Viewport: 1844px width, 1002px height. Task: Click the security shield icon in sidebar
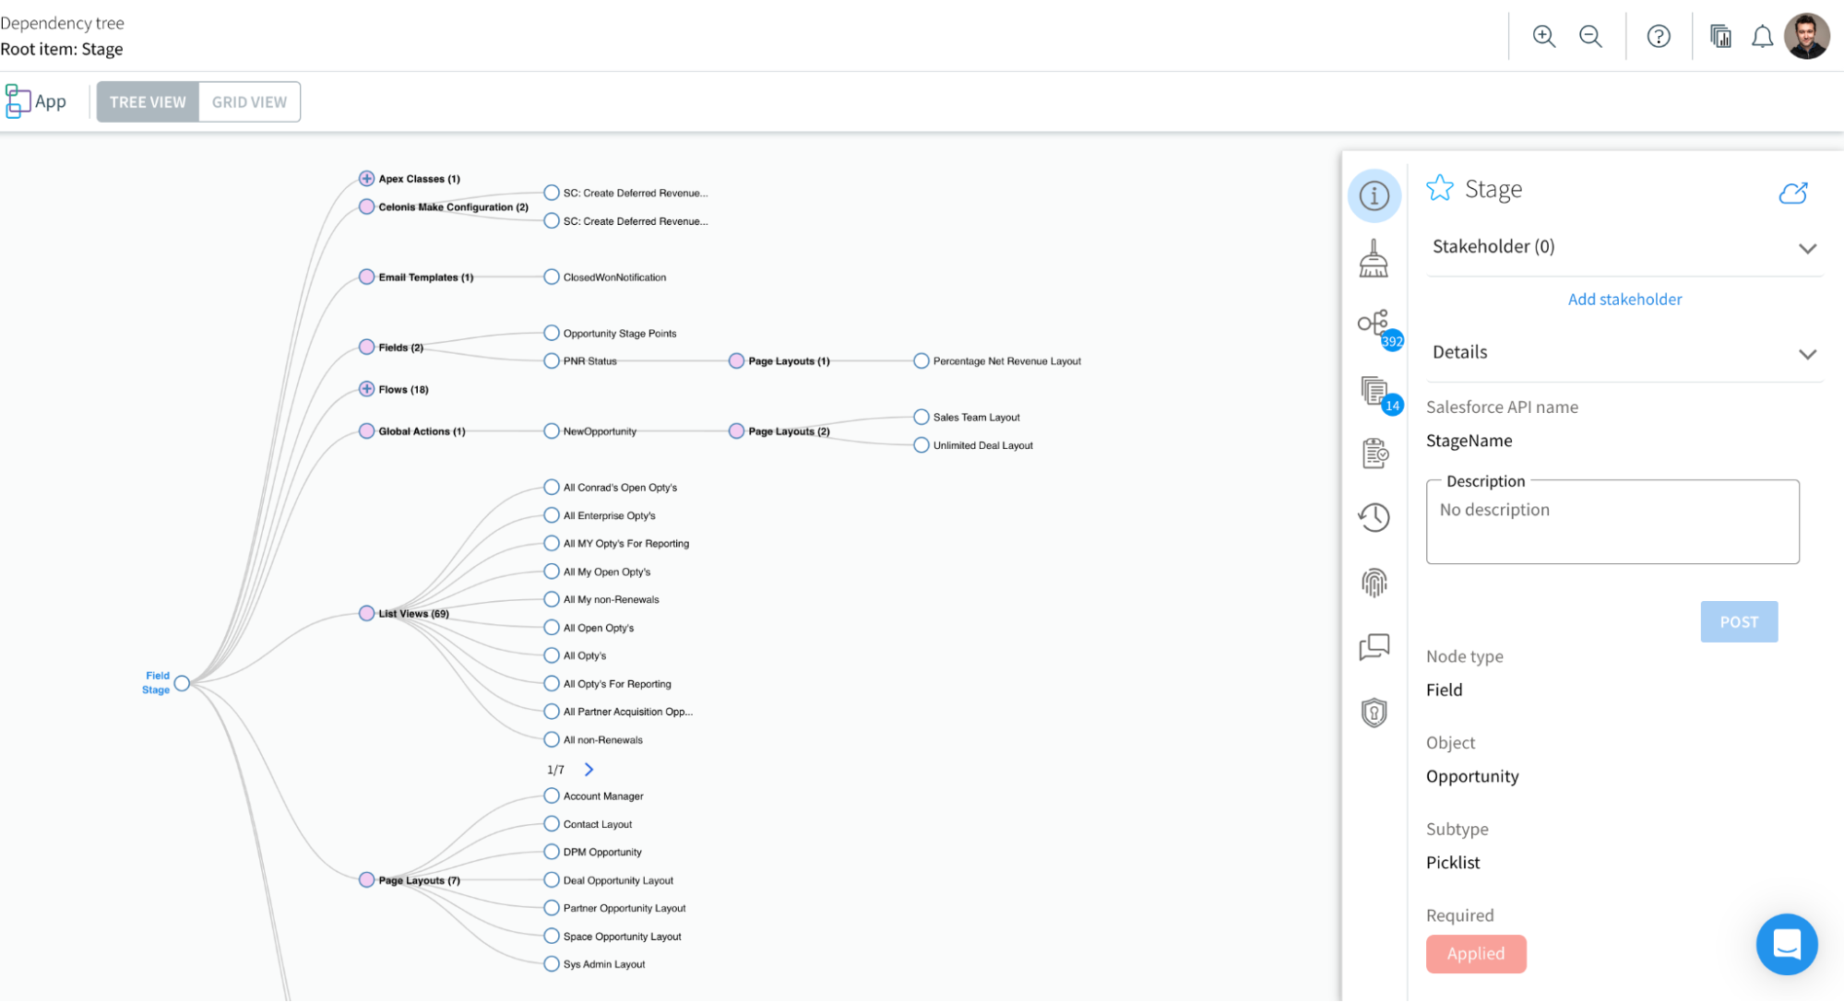(1374, 712)
